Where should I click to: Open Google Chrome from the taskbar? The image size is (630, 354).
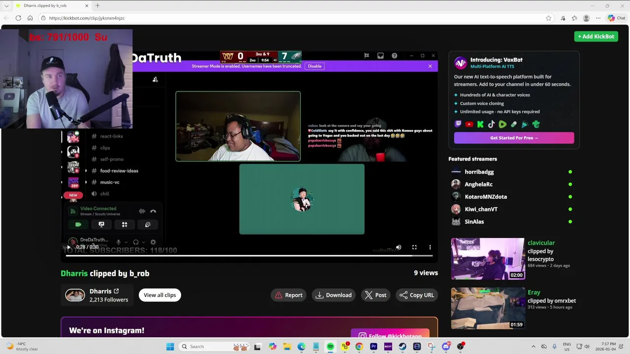pos(359,347)
